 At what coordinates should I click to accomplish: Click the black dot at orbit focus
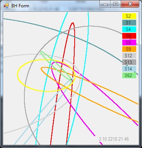pyautogui.click(x=71, y=79)
